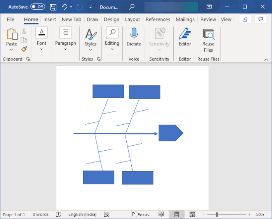Expand the Font dropdown
Image resolution: width=272 pixels, height=219 pixels.
click(42, 38)
